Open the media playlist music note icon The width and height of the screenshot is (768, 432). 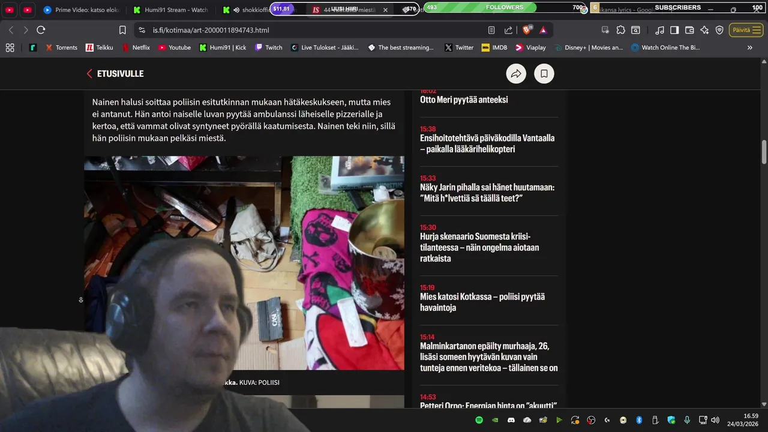[659, 30]
